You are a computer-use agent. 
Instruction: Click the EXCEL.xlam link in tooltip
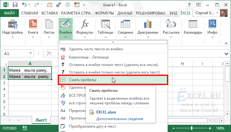(106, 112)
